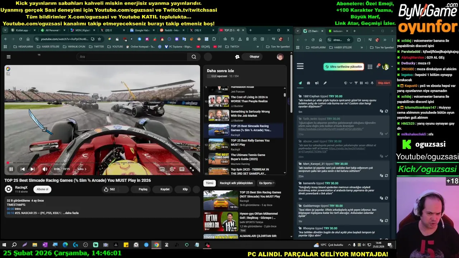This screenshot has height=258, width=459.
Task: Jump to the 00:10 NASCAR 25 timestamp
Action: 10,213
